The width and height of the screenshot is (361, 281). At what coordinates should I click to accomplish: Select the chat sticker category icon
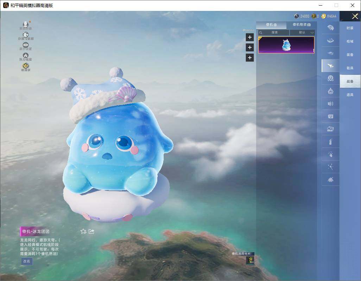coord(330,116)
